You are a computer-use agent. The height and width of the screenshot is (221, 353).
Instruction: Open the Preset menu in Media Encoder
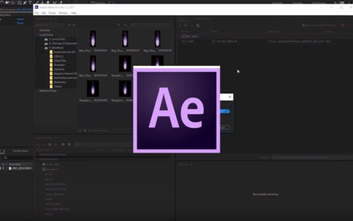pos(52,13)
